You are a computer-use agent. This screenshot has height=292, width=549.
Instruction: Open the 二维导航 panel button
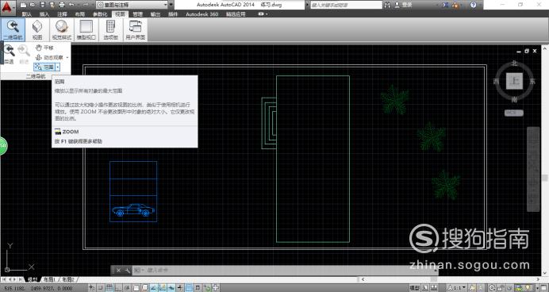pos(13,30)
